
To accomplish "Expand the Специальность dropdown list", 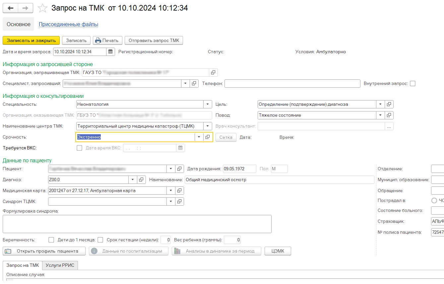I will click(x=208, y=104).
